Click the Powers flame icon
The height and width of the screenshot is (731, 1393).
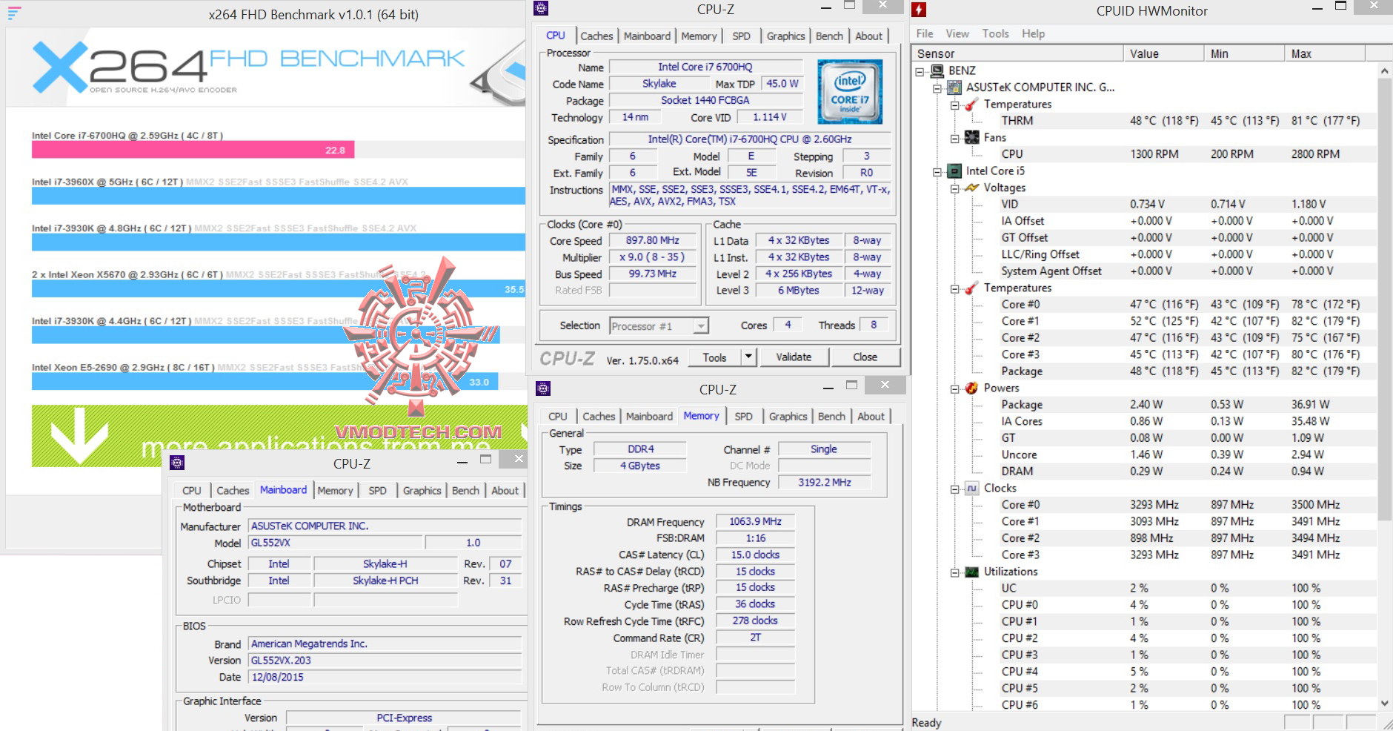pyautogui.click(x=971, y=388)
